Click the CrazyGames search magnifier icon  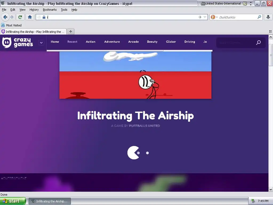click(x=258, y=42)
